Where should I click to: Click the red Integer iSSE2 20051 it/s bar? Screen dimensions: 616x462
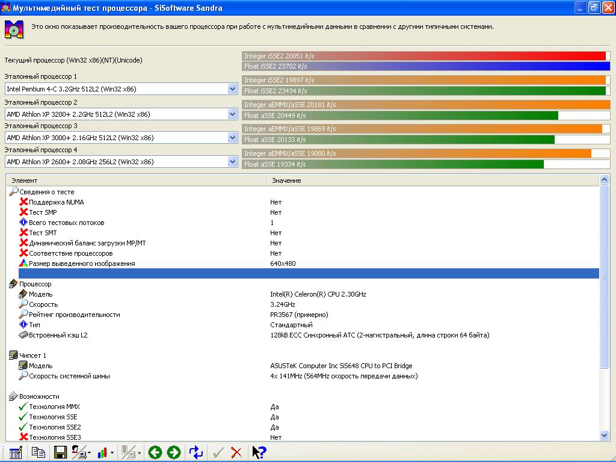tap(426, 56)
